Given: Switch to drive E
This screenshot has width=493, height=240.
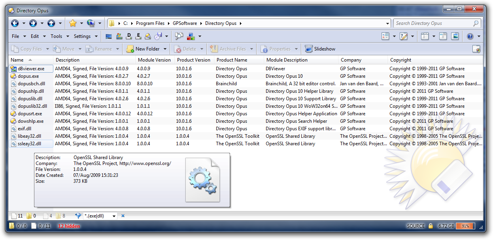Looking at the screenshot, I should (x=138, y=36).
